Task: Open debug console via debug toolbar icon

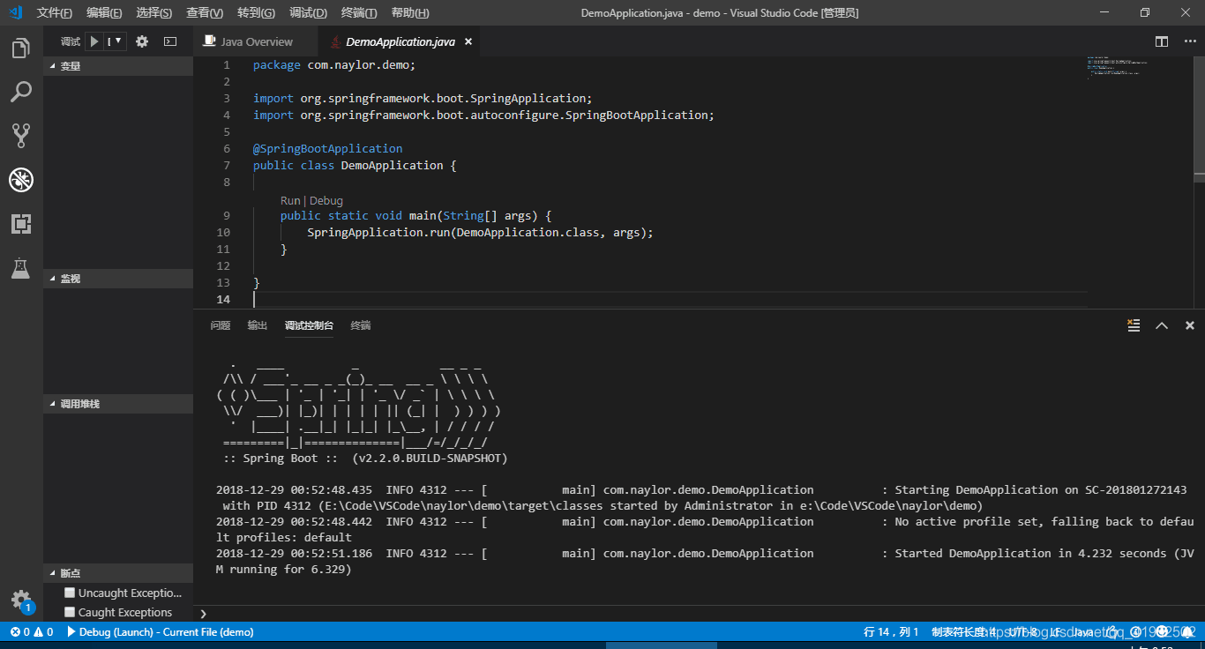Action: (x=170, y=41)
